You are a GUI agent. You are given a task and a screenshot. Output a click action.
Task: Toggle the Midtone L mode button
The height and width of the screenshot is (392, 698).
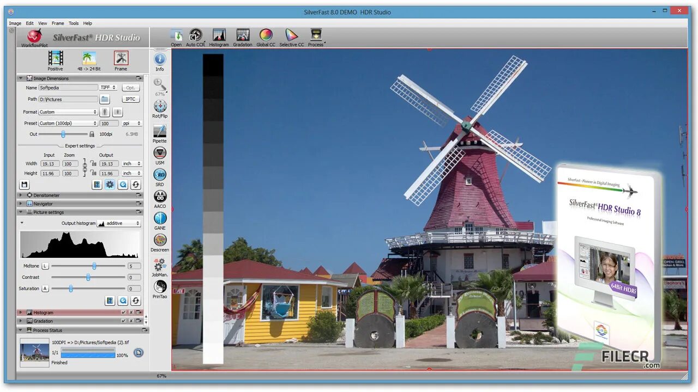click(x=45, y=266)
